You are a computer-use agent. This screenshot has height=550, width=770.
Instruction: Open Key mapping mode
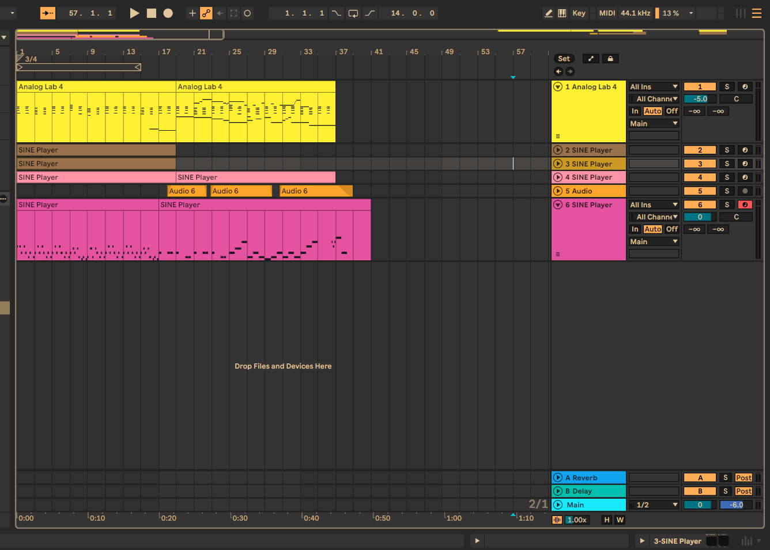coord(579,13)
